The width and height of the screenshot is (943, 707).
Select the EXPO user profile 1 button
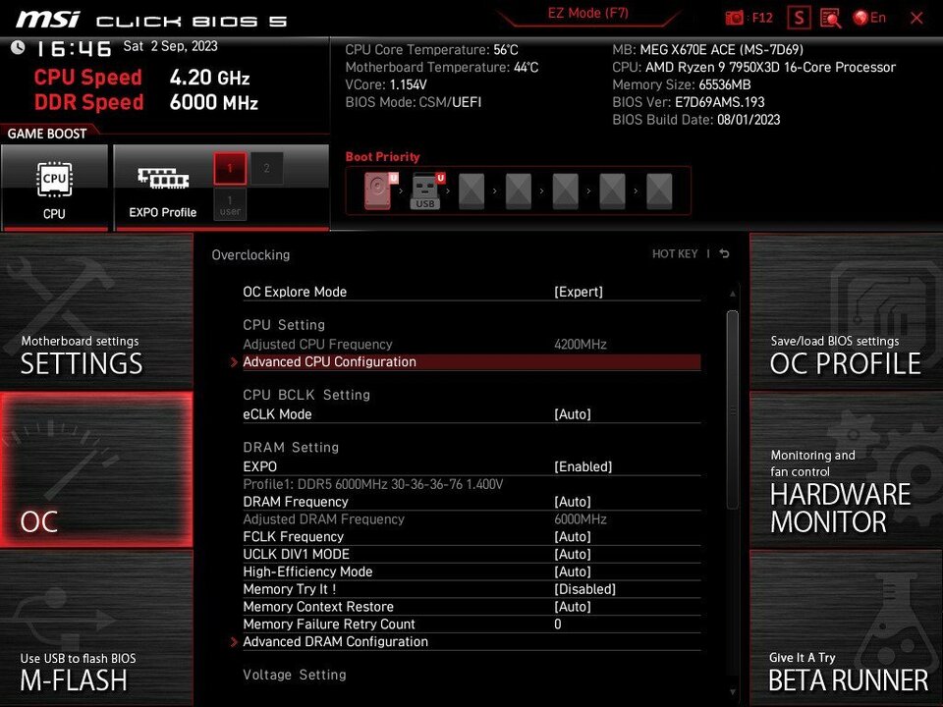(230, 204)
